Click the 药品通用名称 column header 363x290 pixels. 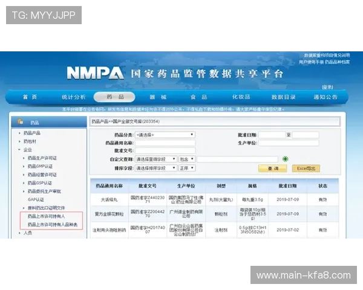[110, 186]
